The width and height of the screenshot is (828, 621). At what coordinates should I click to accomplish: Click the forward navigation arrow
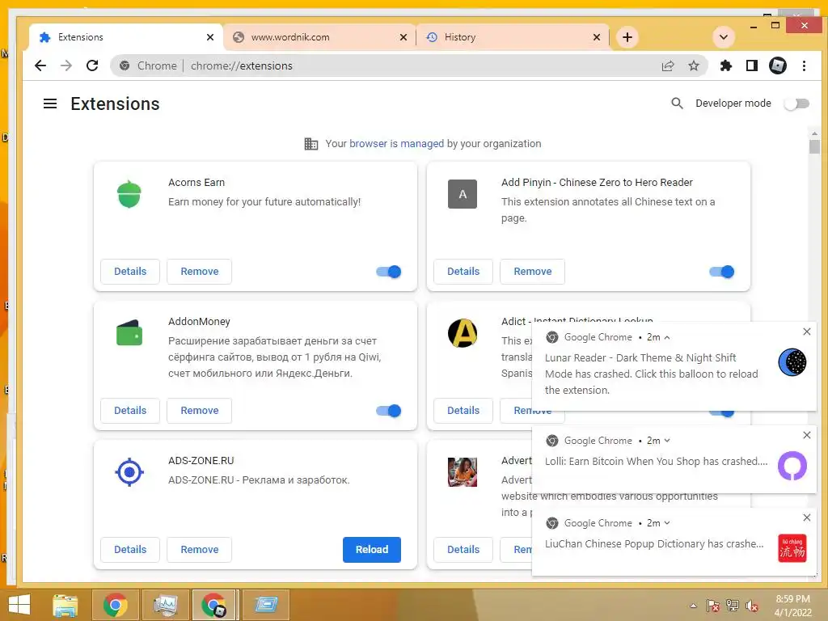[x=66, y=65]
